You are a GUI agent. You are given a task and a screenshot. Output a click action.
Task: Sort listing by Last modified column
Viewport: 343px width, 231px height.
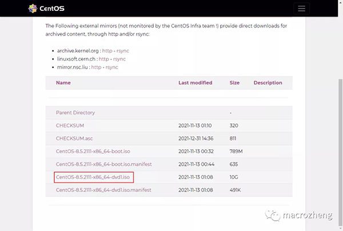[x=196, y=83]
